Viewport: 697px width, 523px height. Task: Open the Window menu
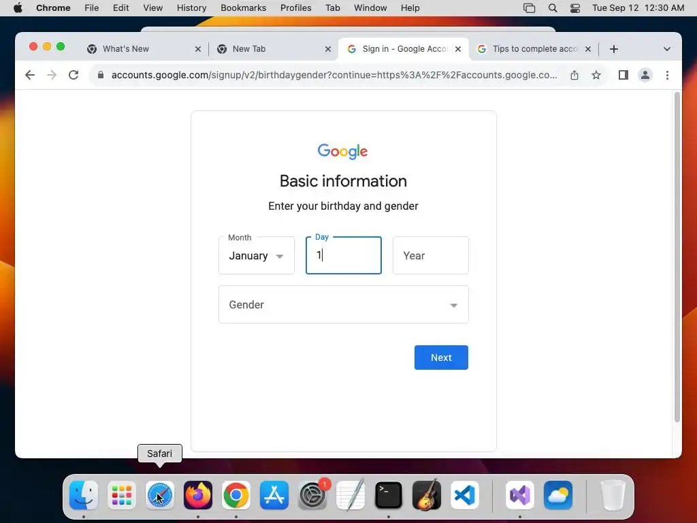(370, 8)
